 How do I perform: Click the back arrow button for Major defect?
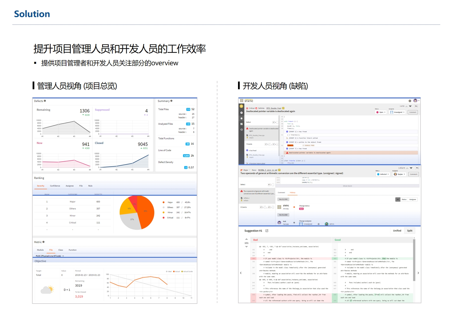tap(417, 168)
